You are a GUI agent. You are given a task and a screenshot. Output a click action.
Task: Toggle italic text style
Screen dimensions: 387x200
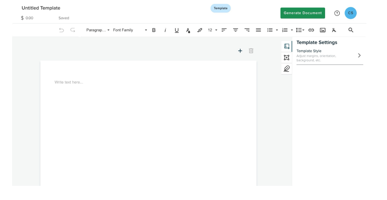click(165, 30)
